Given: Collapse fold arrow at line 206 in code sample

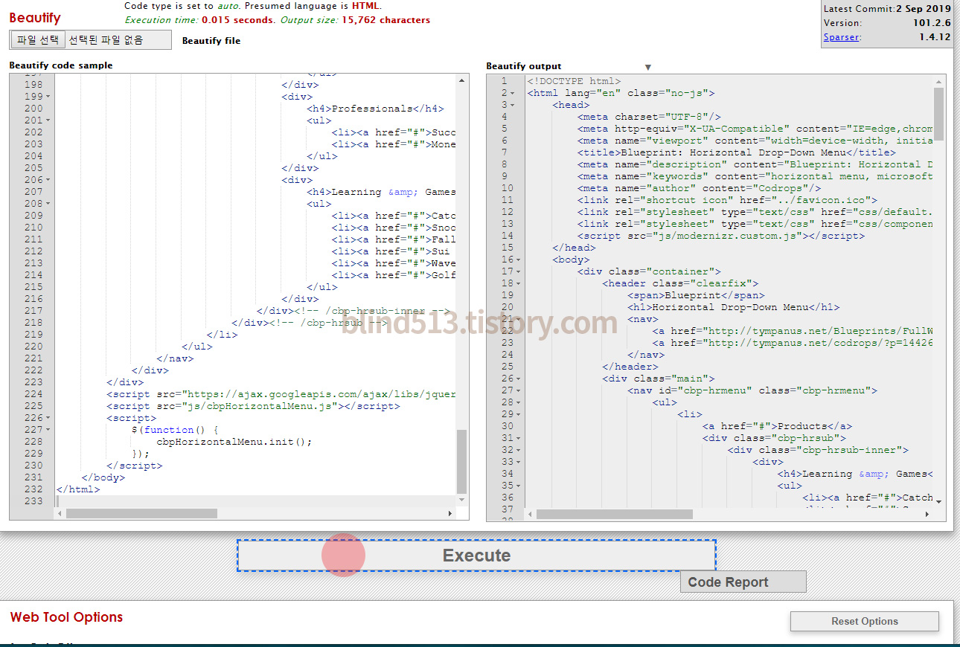Looking at the screenshot, I should coord(48,180).
